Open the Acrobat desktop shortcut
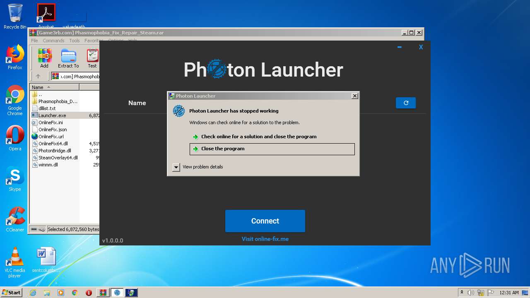The width and height of the screenshot is (530, 298). (x=46, y=17)
